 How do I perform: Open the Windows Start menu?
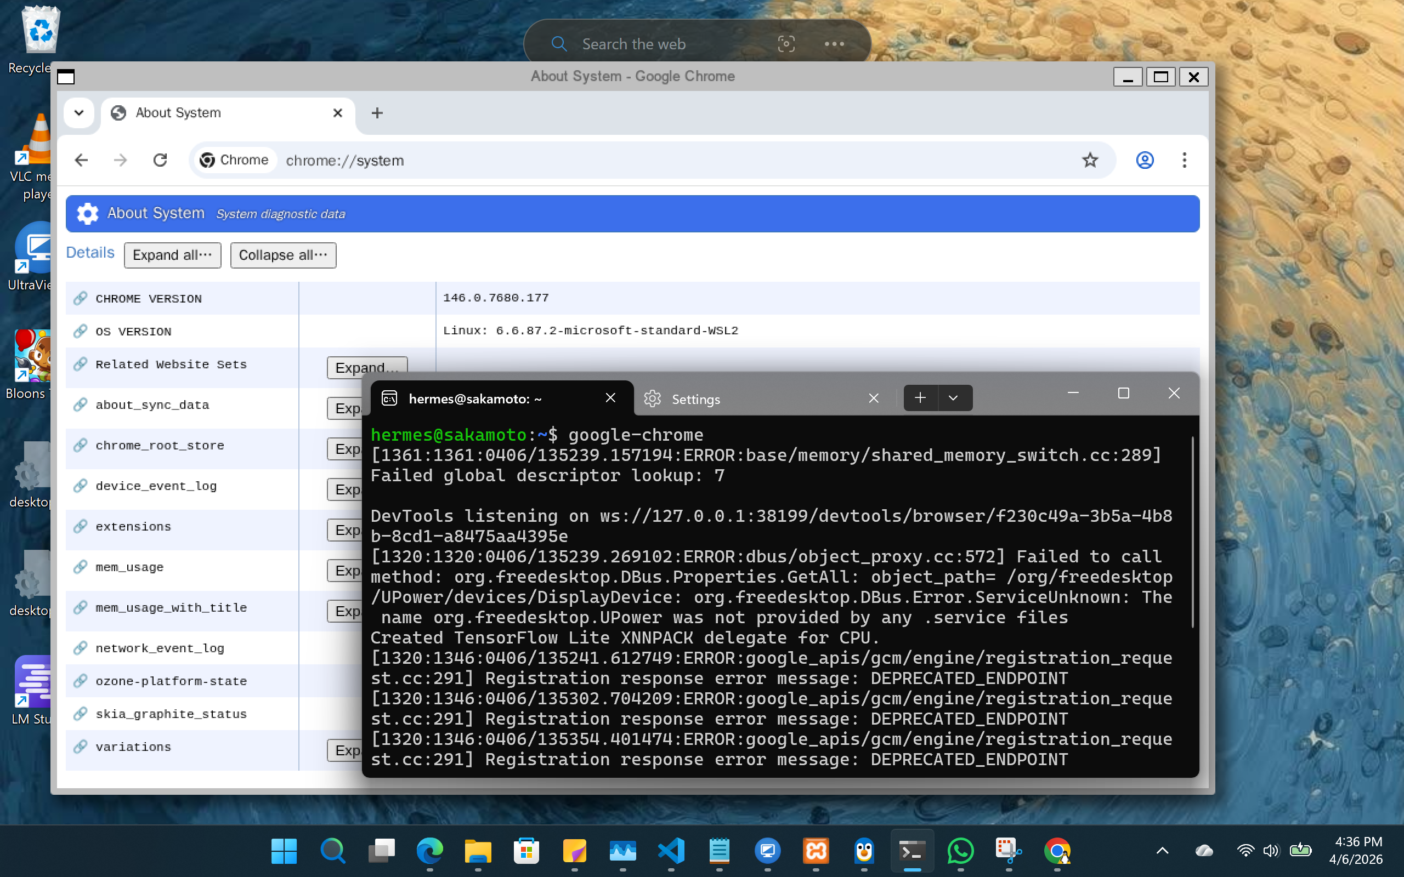click(x=284, y=851)
